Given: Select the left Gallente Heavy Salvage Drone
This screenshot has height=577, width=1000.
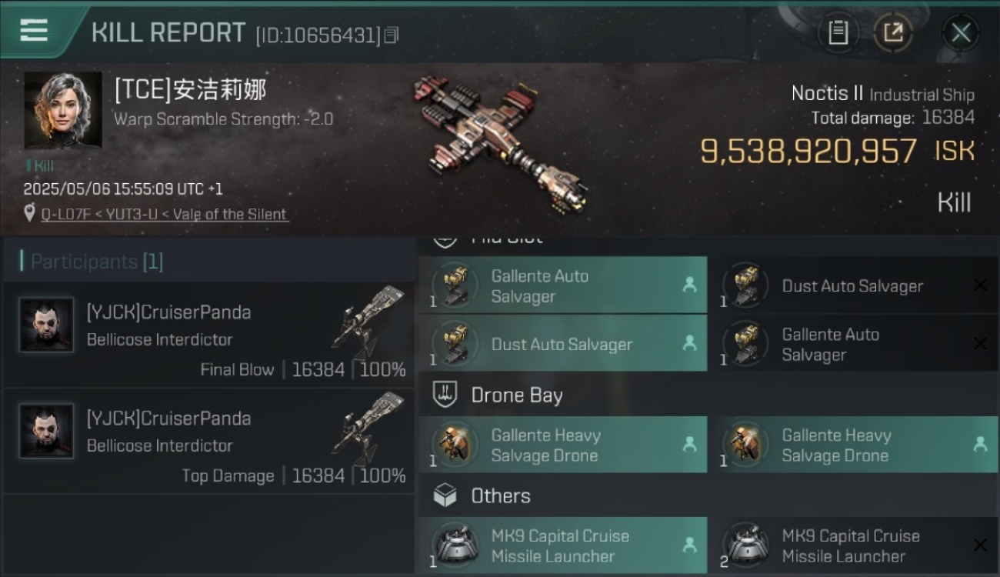Looking at the screenshot, I should [x=563, y=445].
